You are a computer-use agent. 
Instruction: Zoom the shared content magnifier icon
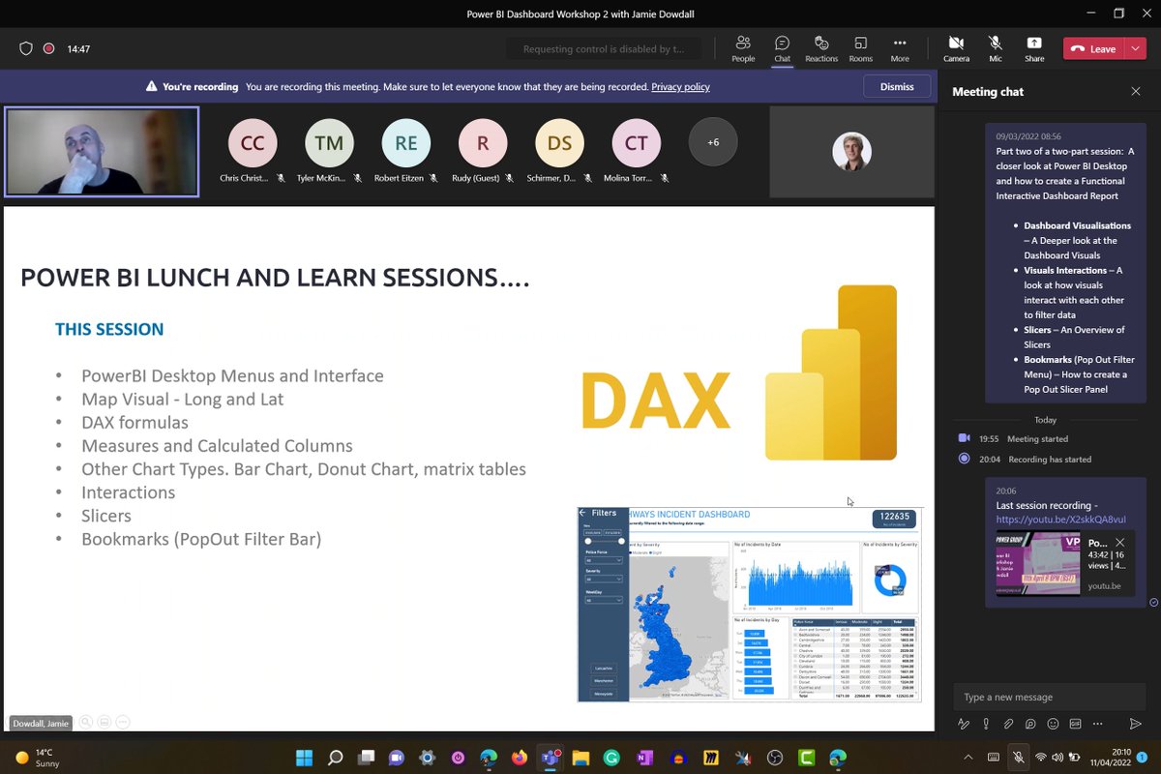click(x=86, y=722)
